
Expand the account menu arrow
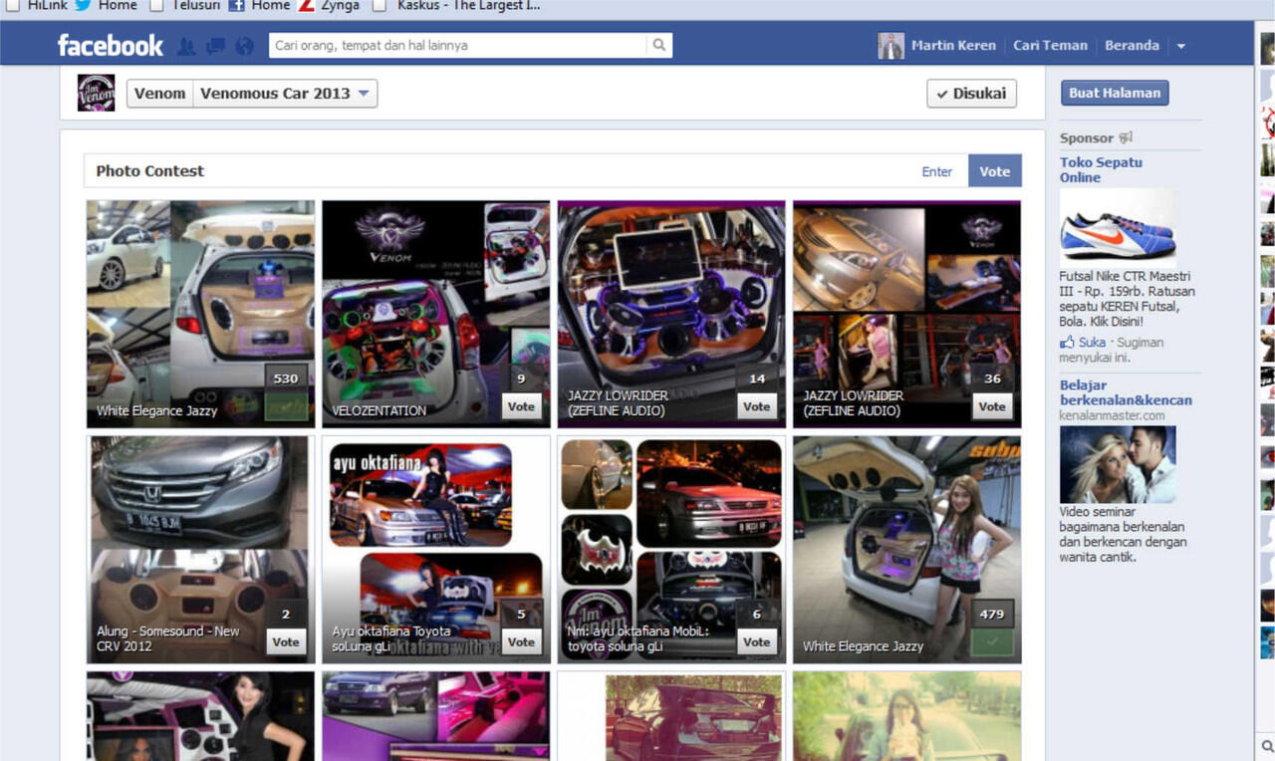click(x=1180, y=46)
